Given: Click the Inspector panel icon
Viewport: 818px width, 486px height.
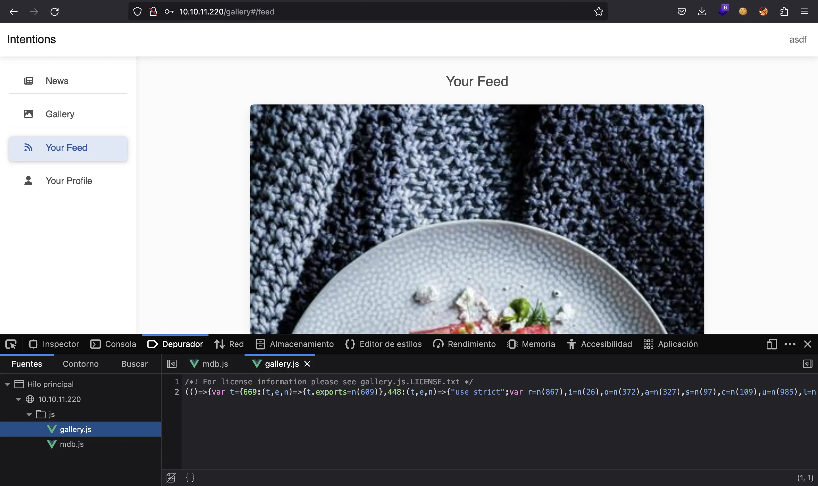Looking at the screenshot, I should pyautogui.click(x=32, y=344).
